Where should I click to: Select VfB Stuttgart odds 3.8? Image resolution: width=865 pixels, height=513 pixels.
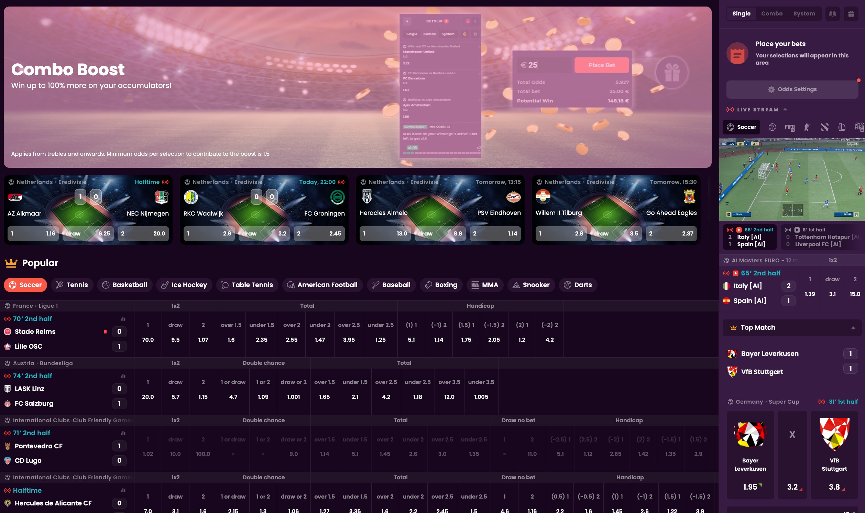[x=834, y=455]
